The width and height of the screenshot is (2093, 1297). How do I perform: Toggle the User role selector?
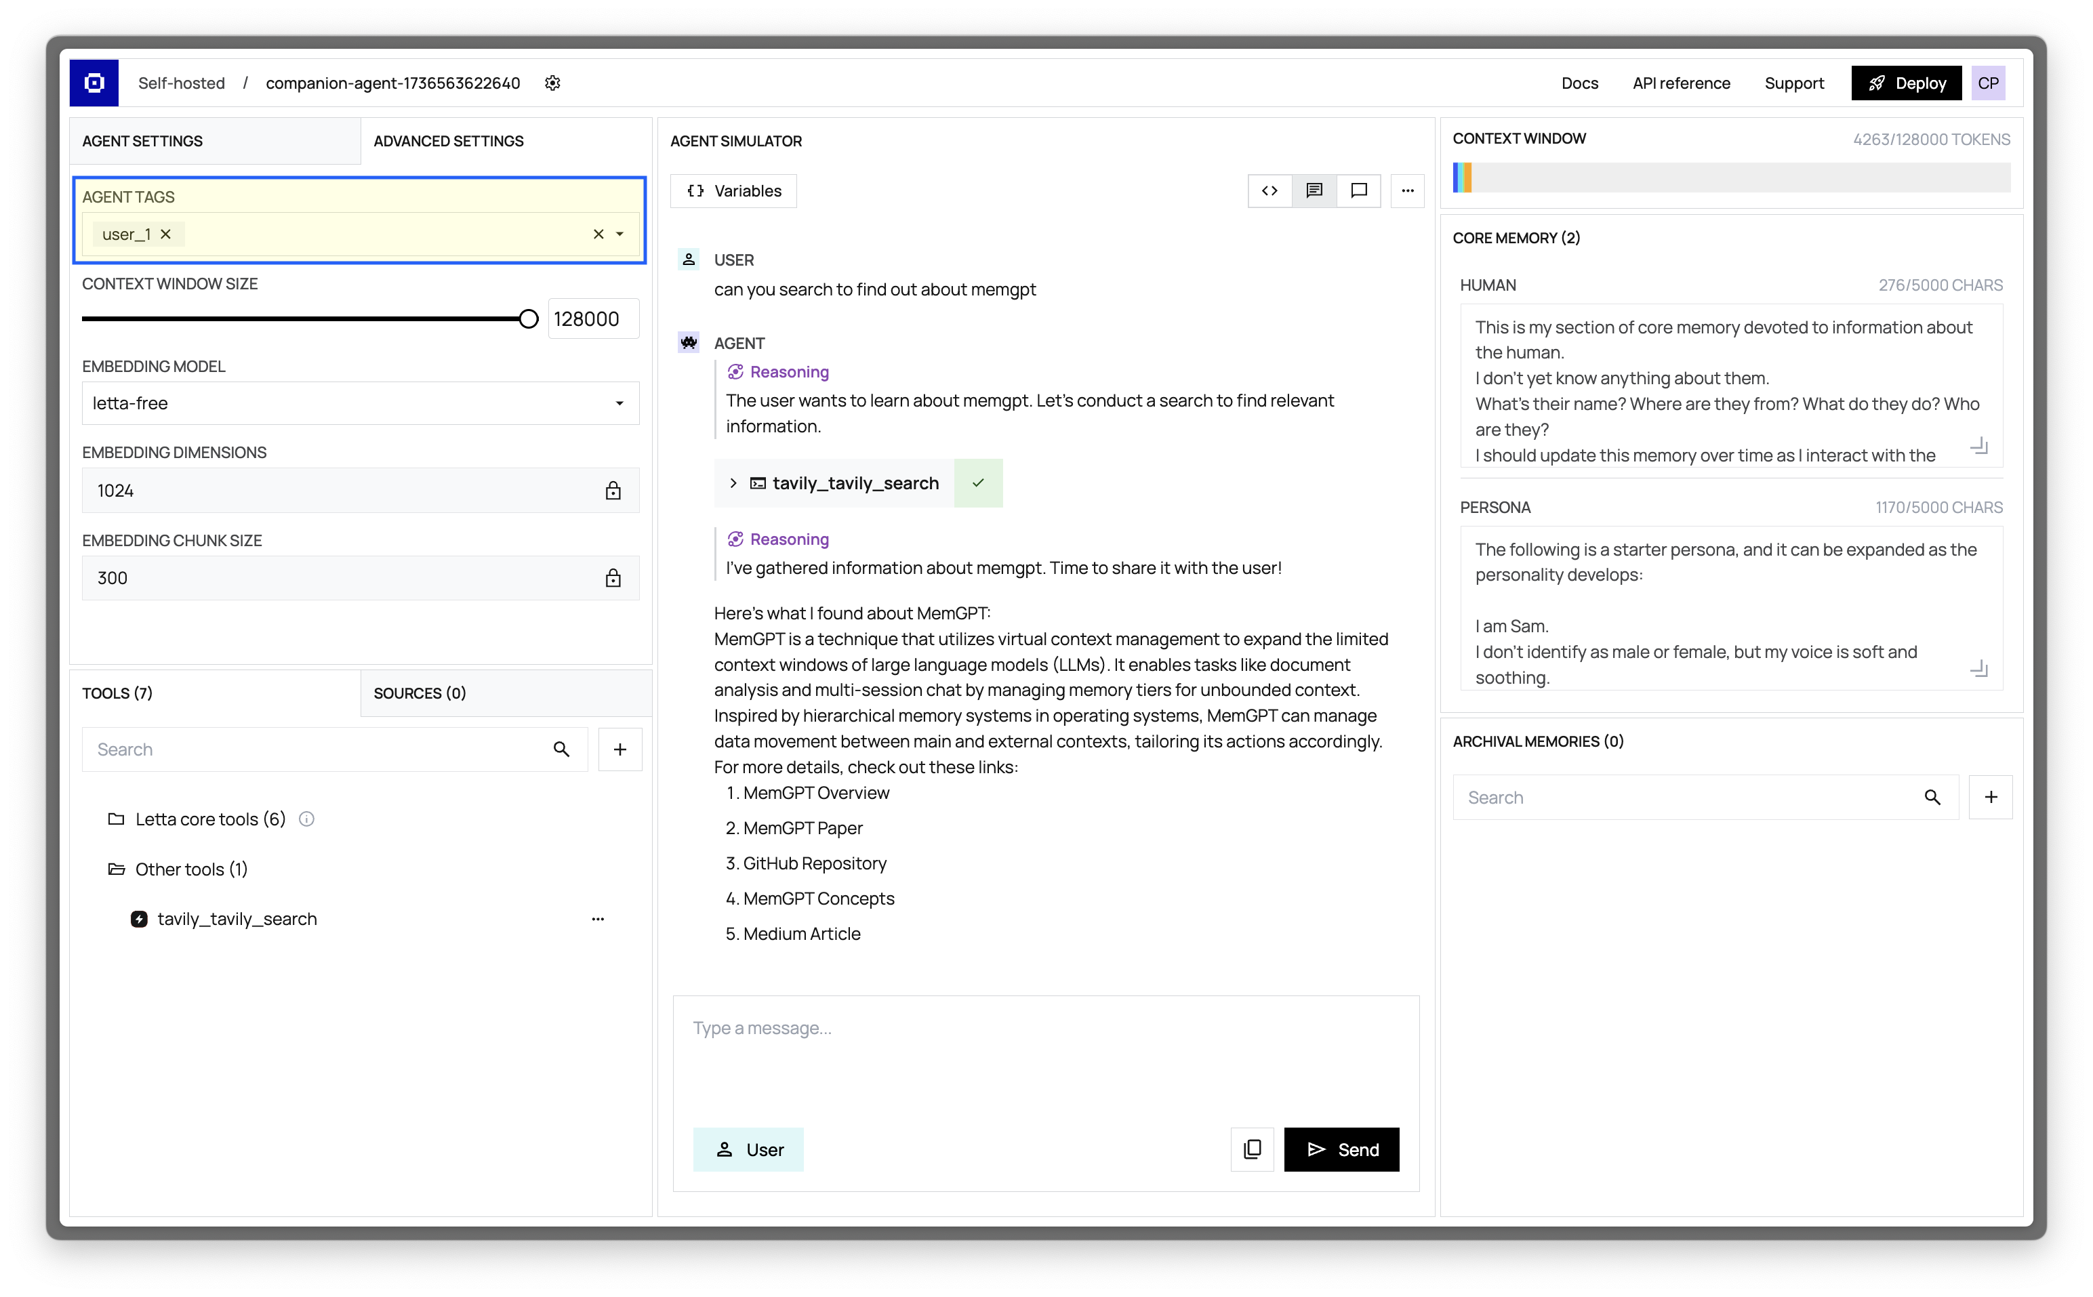[x=748, y=1149]
